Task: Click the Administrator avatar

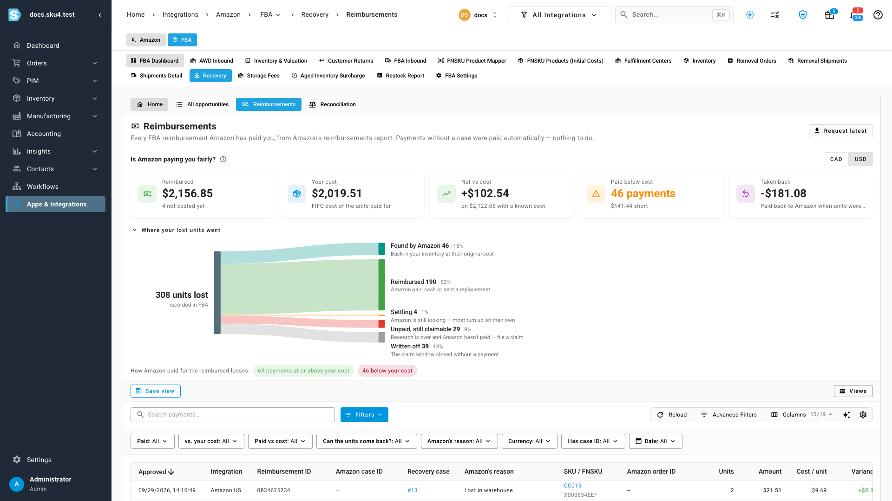Action: [x=17, y=484]
